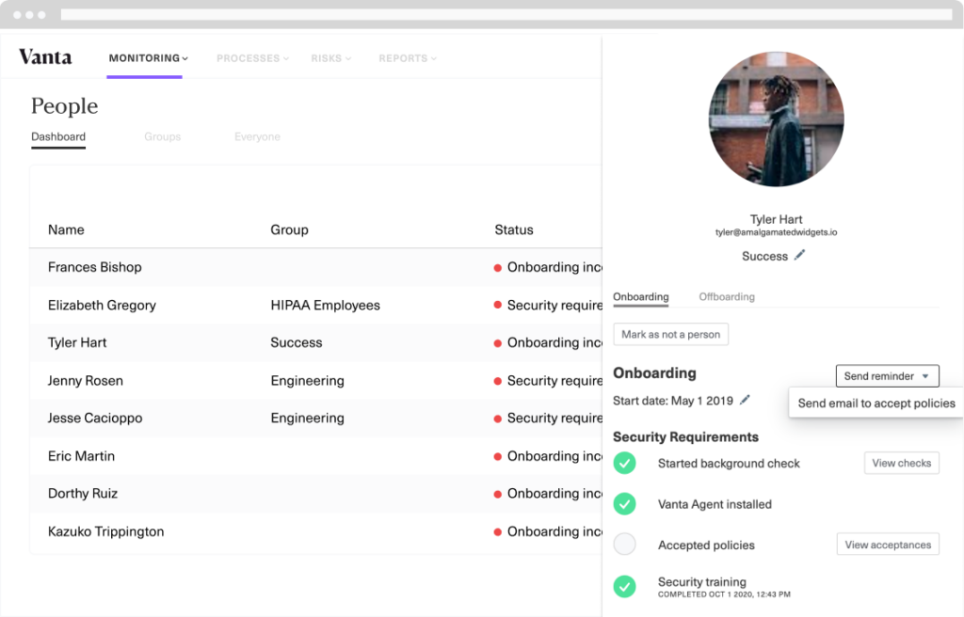Screen dimensions: 964x617
Task: Click red status dot next to Frances Bishop
Action: (x=498, y=267)
